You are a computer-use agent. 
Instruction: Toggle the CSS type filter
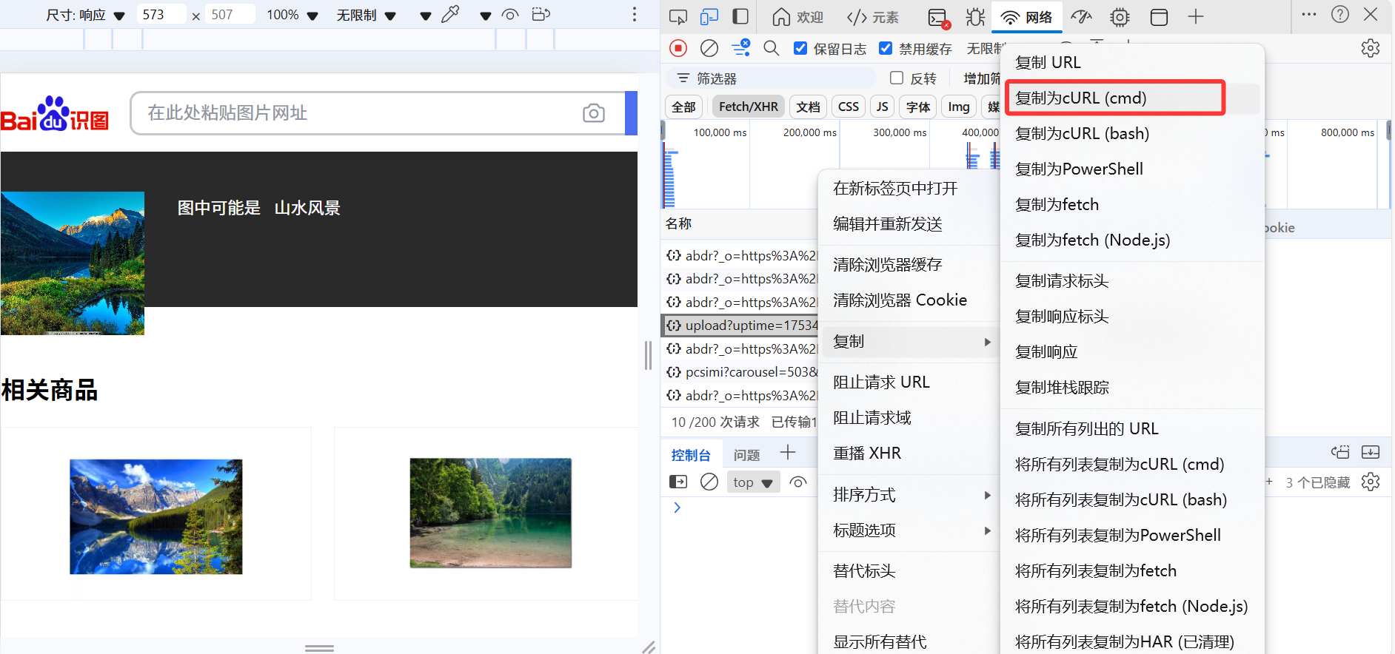click(x=849, y=107)
